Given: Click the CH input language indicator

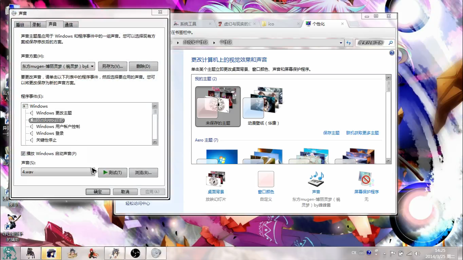Looking at the screenshot, I should (354, 253).
